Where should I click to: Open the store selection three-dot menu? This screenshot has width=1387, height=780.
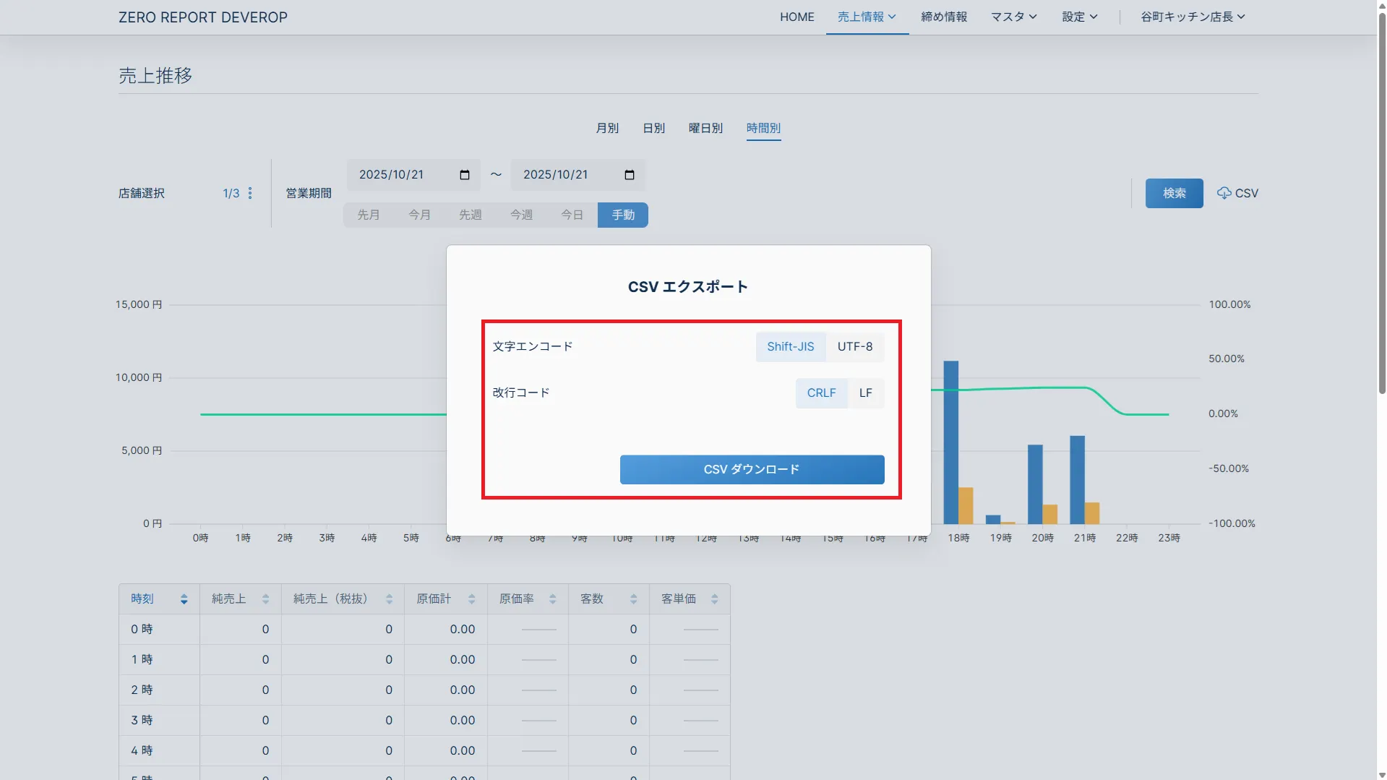pyautogui.click(x=250, y=193)
